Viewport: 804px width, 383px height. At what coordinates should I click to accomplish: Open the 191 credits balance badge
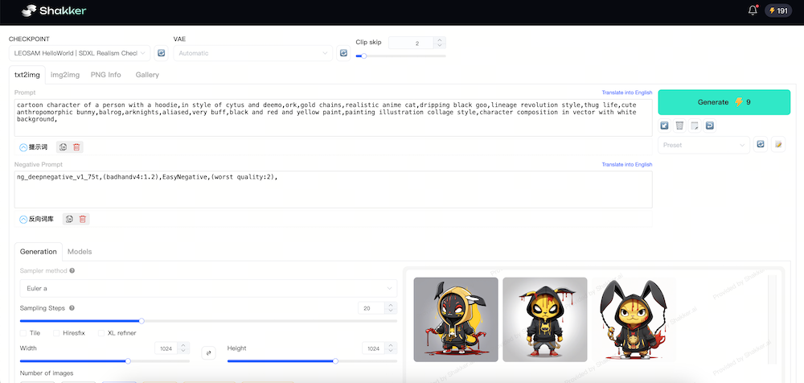778,10
